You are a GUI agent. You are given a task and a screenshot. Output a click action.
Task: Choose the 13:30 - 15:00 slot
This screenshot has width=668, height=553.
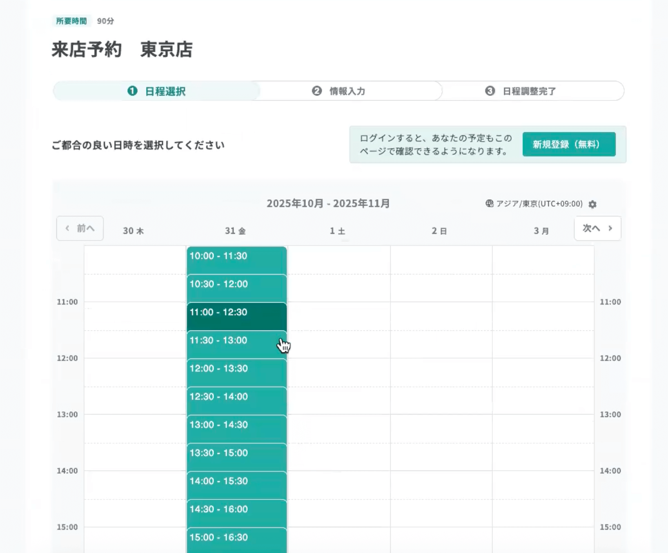click(x=236, y=457)
